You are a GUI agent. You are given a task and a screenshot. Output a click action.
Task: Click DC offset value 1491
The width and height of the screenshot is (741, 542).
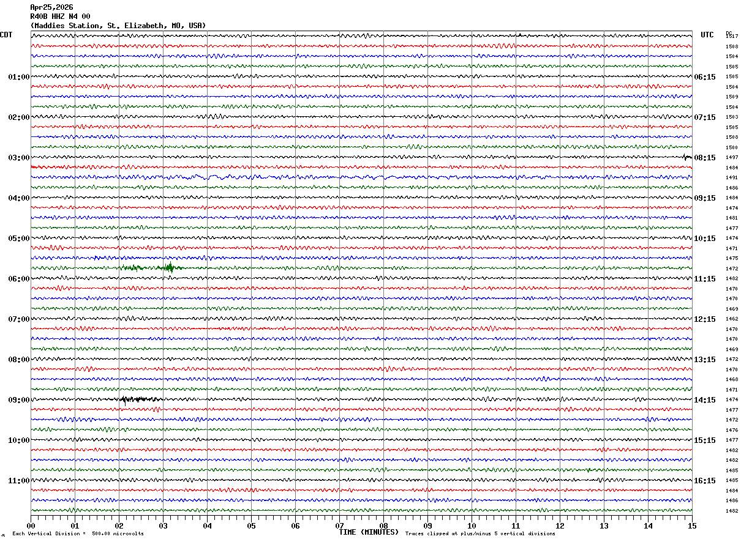(x=732, y=178)
